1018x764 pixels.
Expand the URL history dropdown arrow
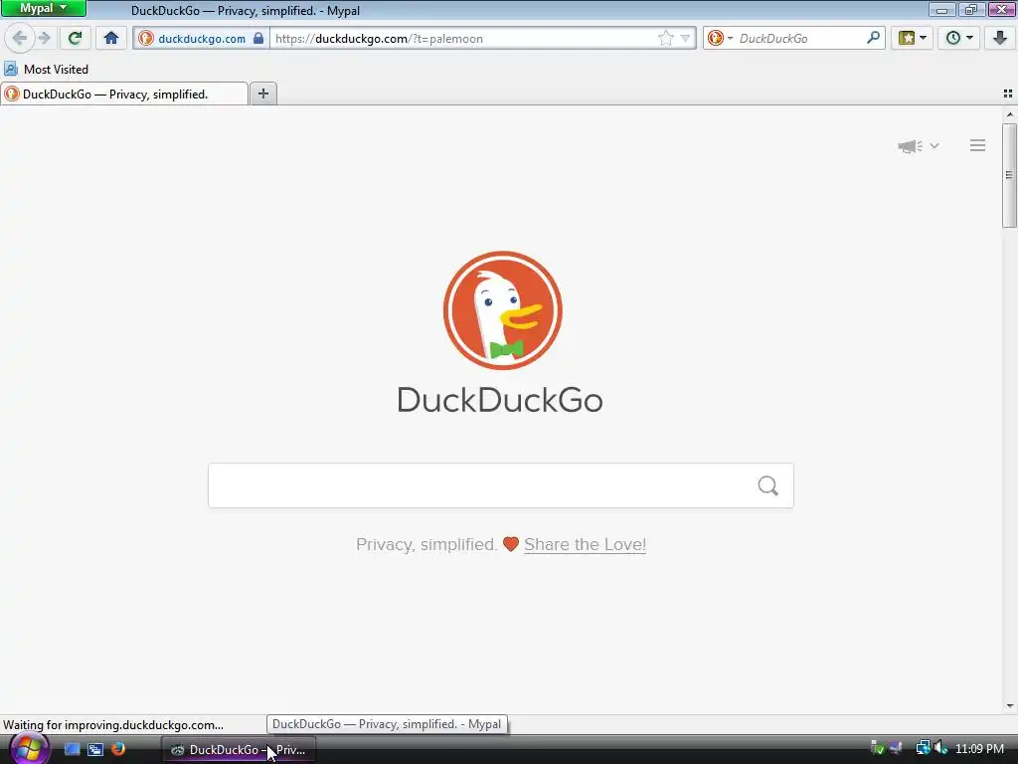click(x=685, y=39)
